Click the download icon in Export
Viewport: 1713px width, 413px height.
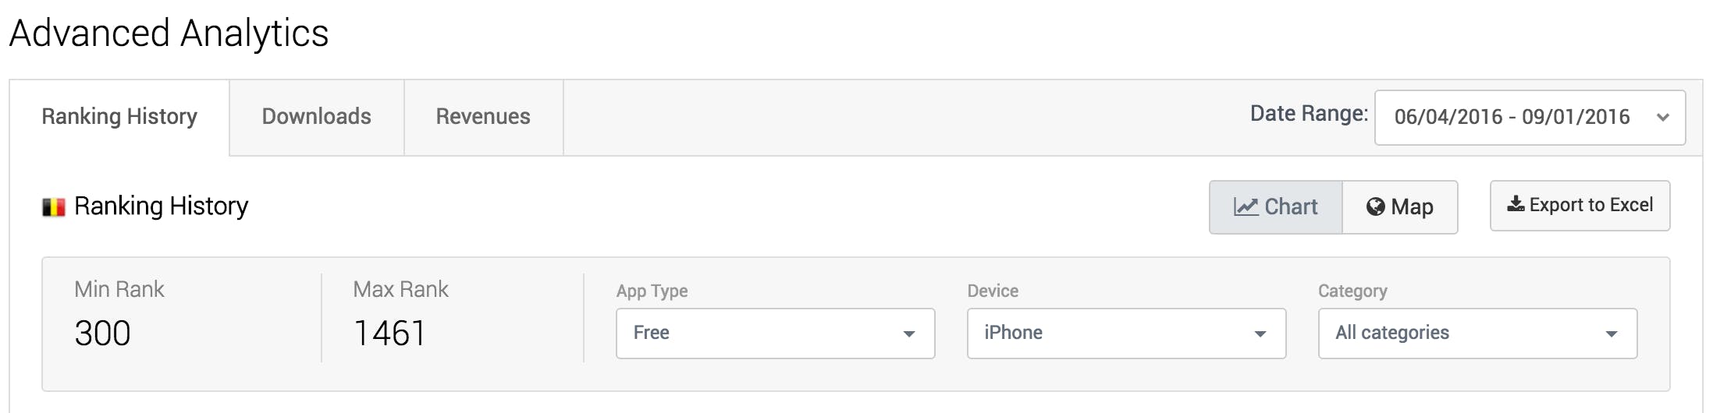[1516, 204]
